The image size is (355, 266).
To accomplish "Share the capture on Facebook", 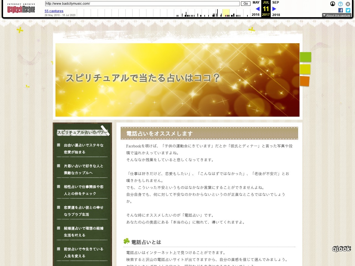I will pos(341,10).
